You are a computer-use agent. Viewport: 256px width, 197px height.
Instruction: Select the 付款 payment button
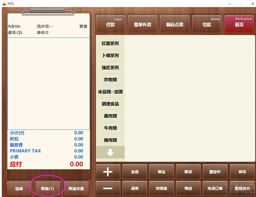point(110,24)
